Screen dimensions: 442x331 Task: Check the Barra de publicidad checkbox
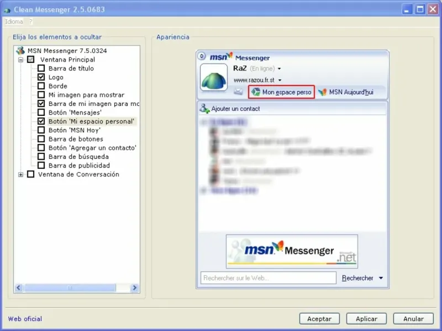point(41,165)
